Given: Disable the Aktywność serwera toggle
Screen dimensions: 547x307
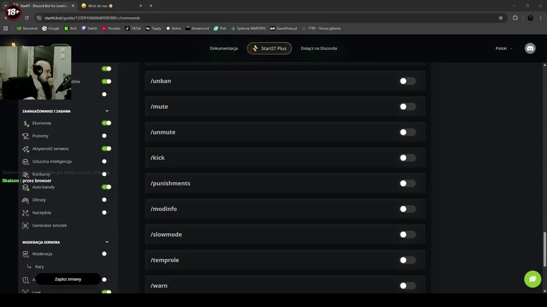Looking at the screenshot, I should point(106,149).
